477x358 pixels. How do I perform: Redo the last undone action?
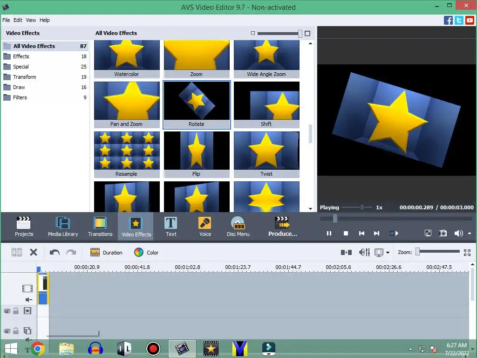71,252
